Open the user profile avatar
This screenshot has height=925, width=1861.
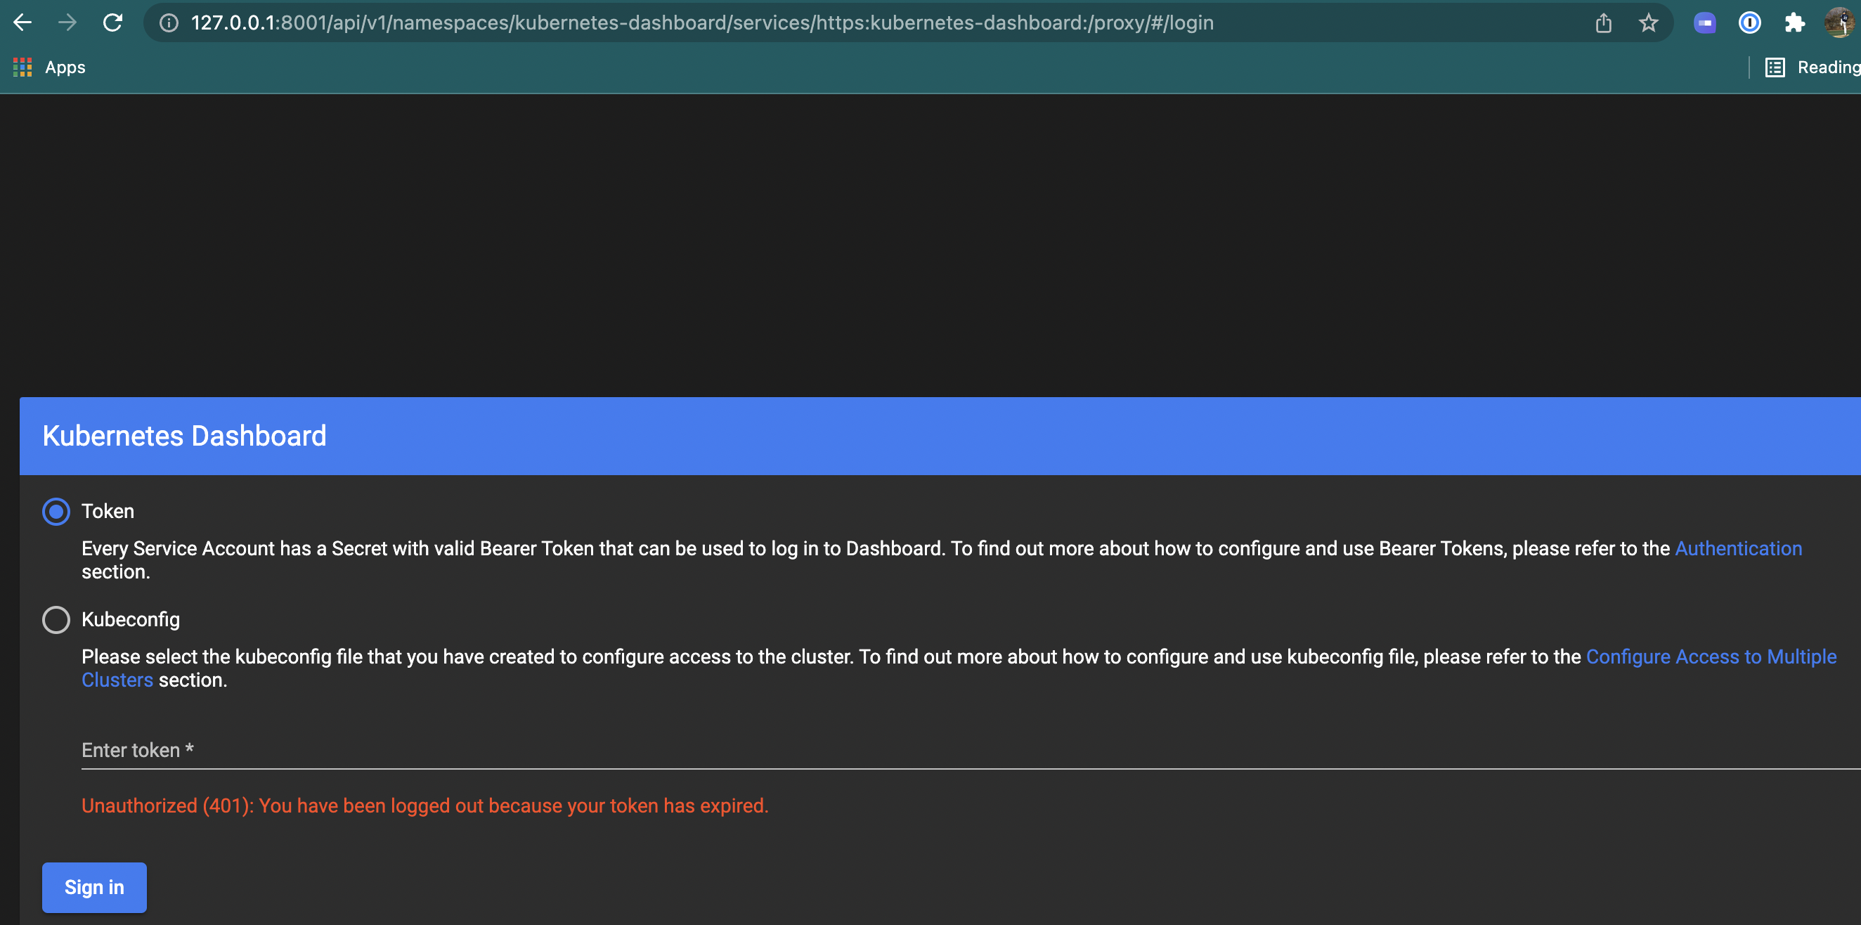coord(1839,23)
